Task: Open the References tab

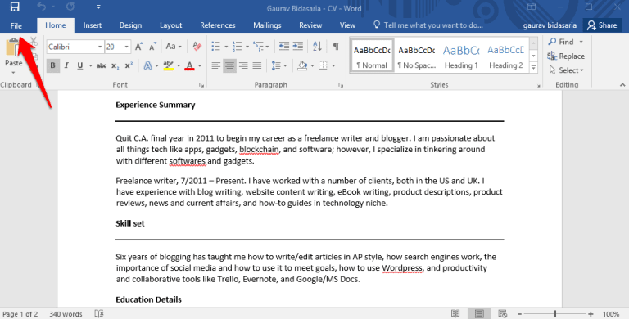Action: coord(217,25)
